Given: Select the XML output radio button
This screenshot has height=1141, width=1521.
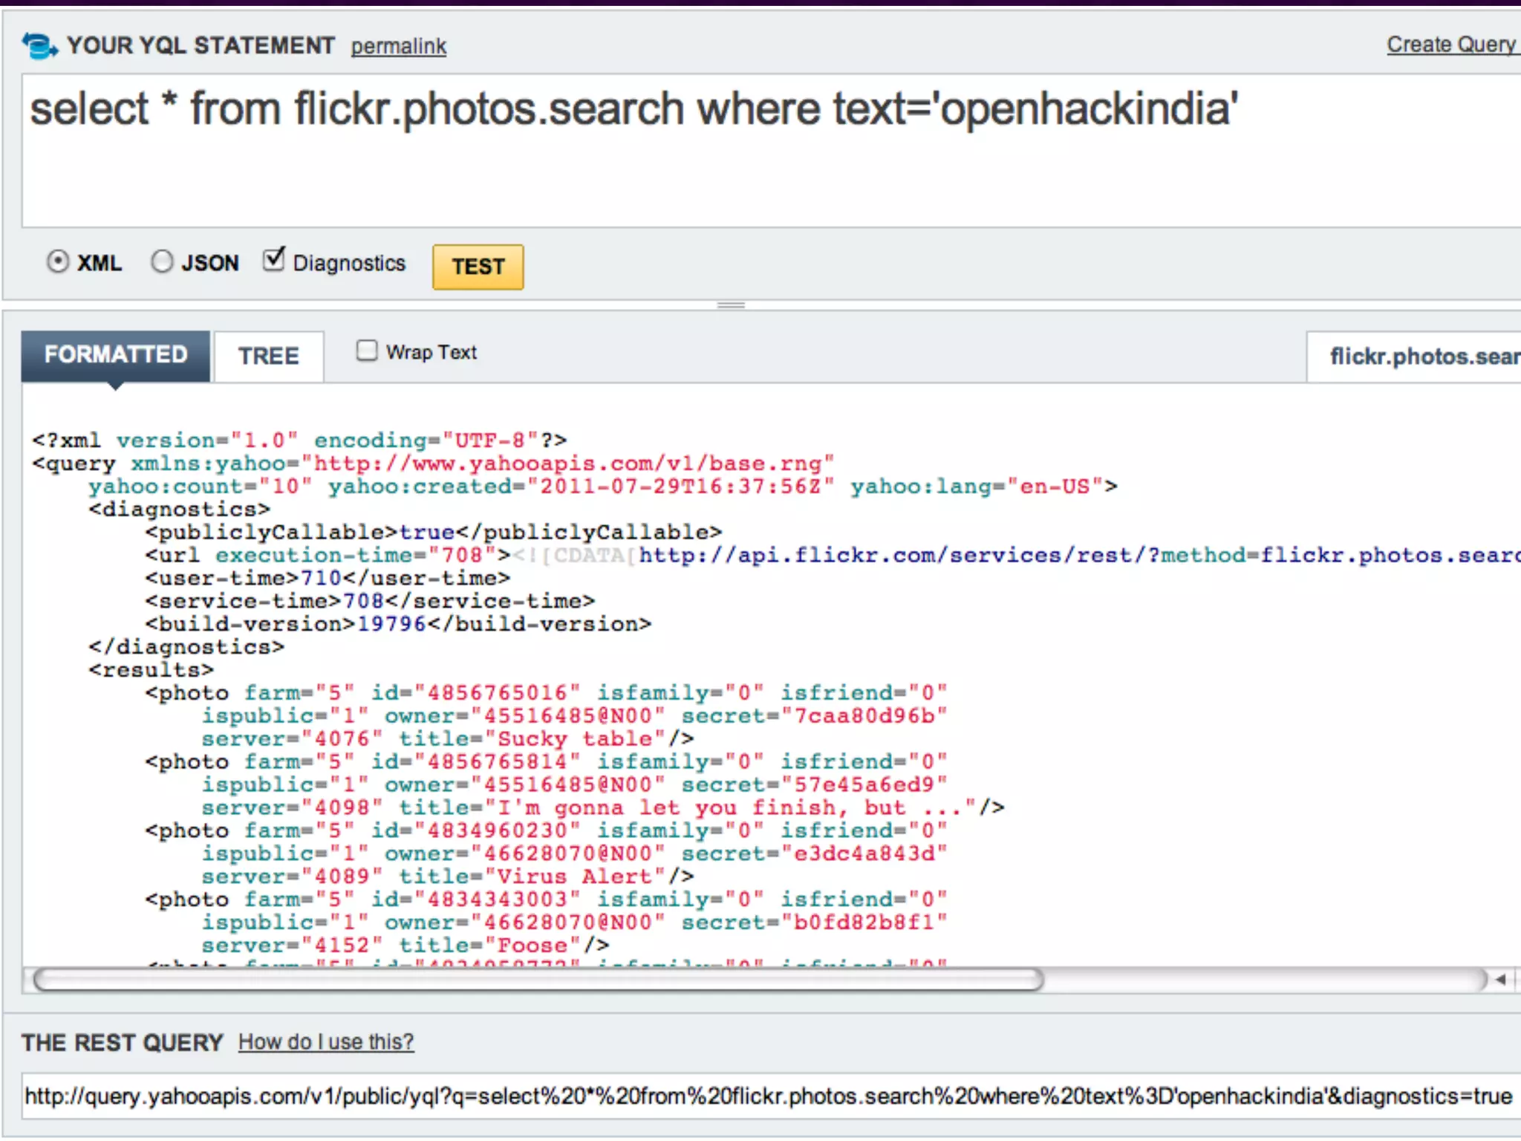Looking at the screenshot, I should 58,261.
